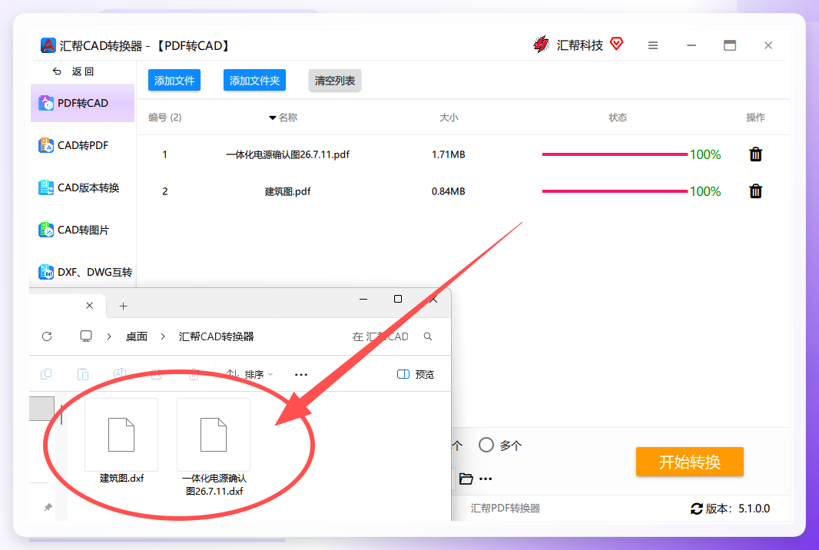Select the 多个 radio button

coord(486,445)
